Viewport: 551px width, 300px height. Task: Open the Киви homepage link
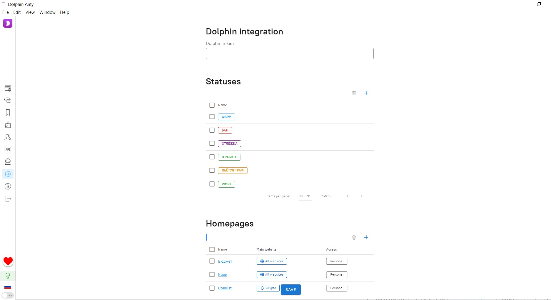223,274
